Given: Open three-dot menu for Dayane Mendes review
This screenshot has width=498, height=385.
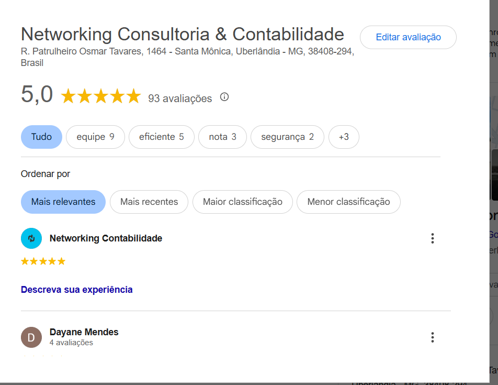Looking at the screenshot, I should (x=432, y=337).
